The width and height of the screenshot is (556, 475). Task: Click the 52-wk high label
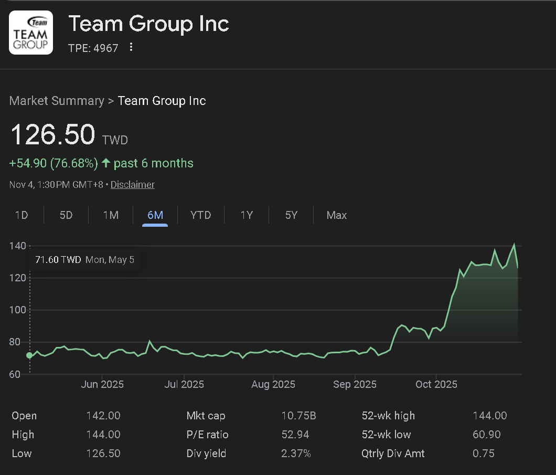pos(388,415)
